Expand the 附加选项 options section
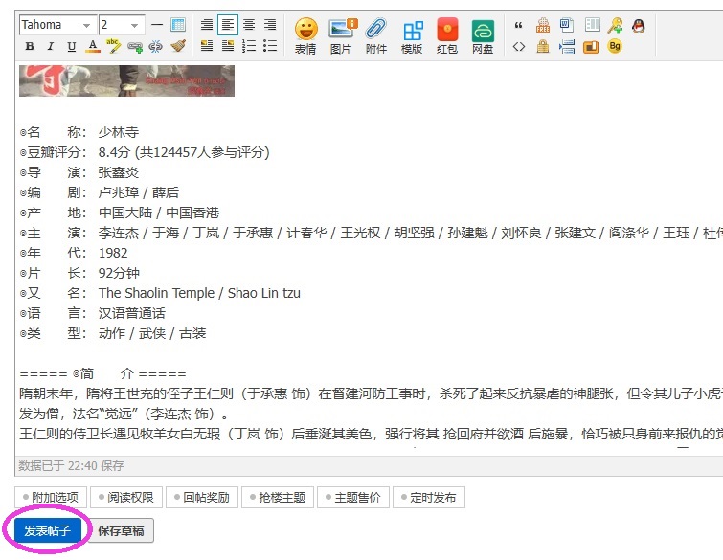Screen dimensions: 723x560 (x=51, y=498)
